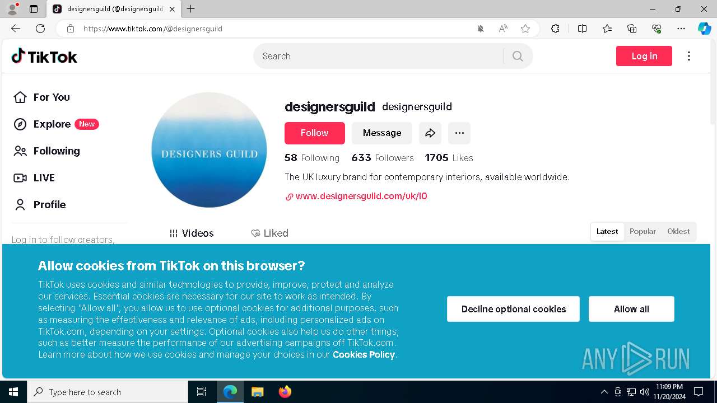Open the Windows Start menu
This screenshot has height=403, width=717.
[13, 392]
